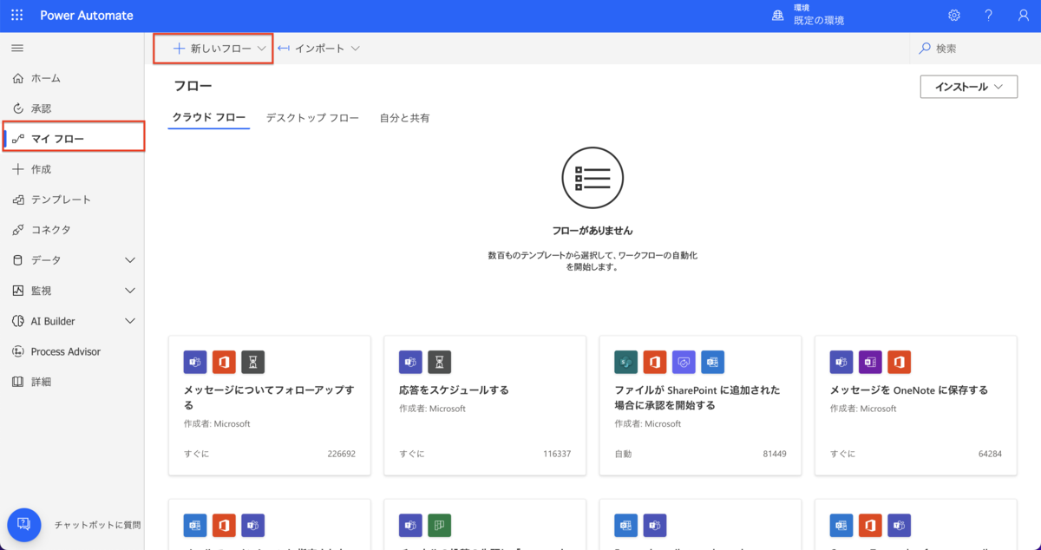This screenshot has height=550, width=1041.
Task: Switch to the クラウド フロー tab
Action: [209, 118]
